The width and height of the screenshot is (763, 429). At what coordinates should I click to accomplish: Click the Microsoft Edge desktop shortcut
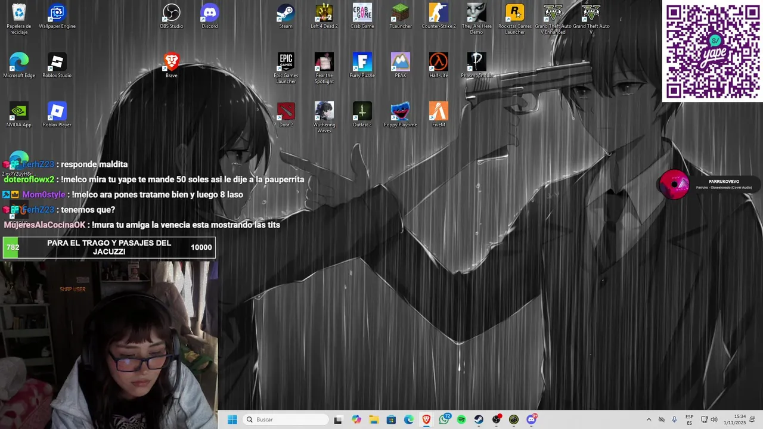(x=19, y=66)
